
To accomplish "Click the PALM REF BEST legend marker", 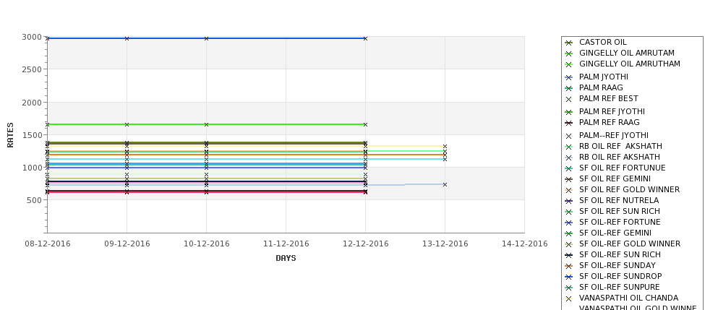I will tap(568, 99).
